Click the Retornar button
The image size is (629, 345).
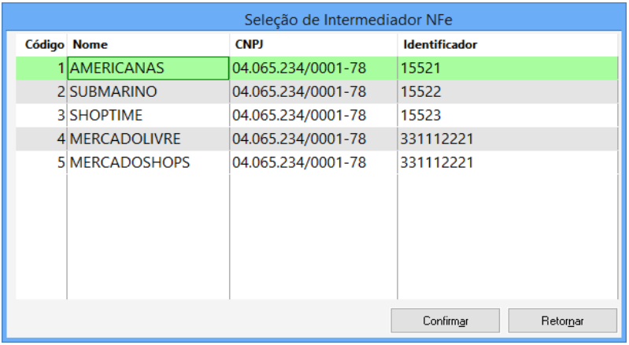click(562, 321)
